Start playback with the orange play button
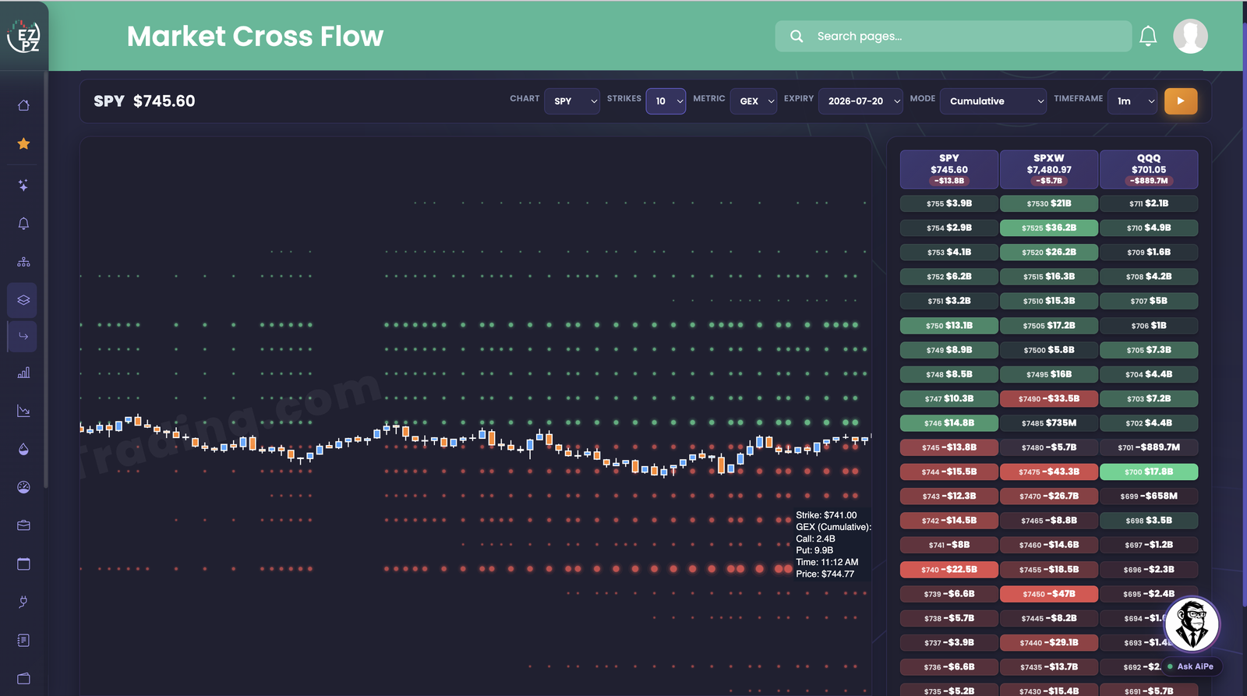 [x=1181, y=101]
